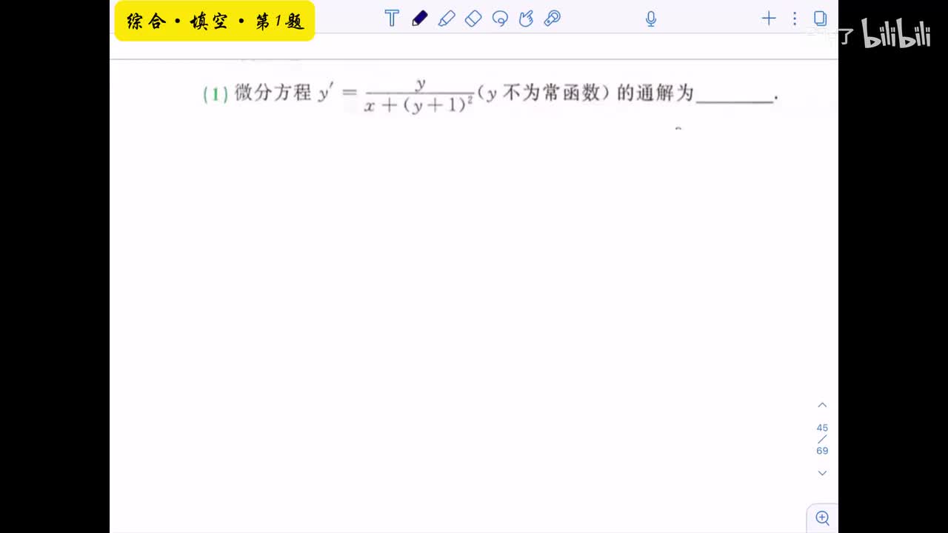
Task: Start audio recording with the microphone
Action: click(x=651, y=19)
